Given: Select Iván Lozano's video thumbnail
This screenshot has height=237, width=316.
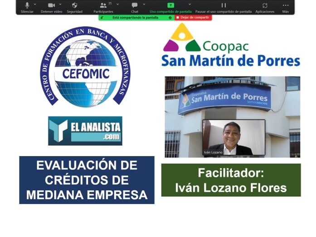Looking at the screenshot, I should pos(233,138).
